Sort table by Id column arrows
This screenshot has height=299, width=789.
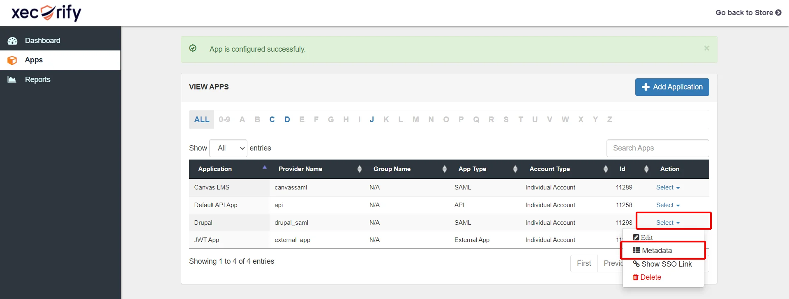(x=646, y=169)
